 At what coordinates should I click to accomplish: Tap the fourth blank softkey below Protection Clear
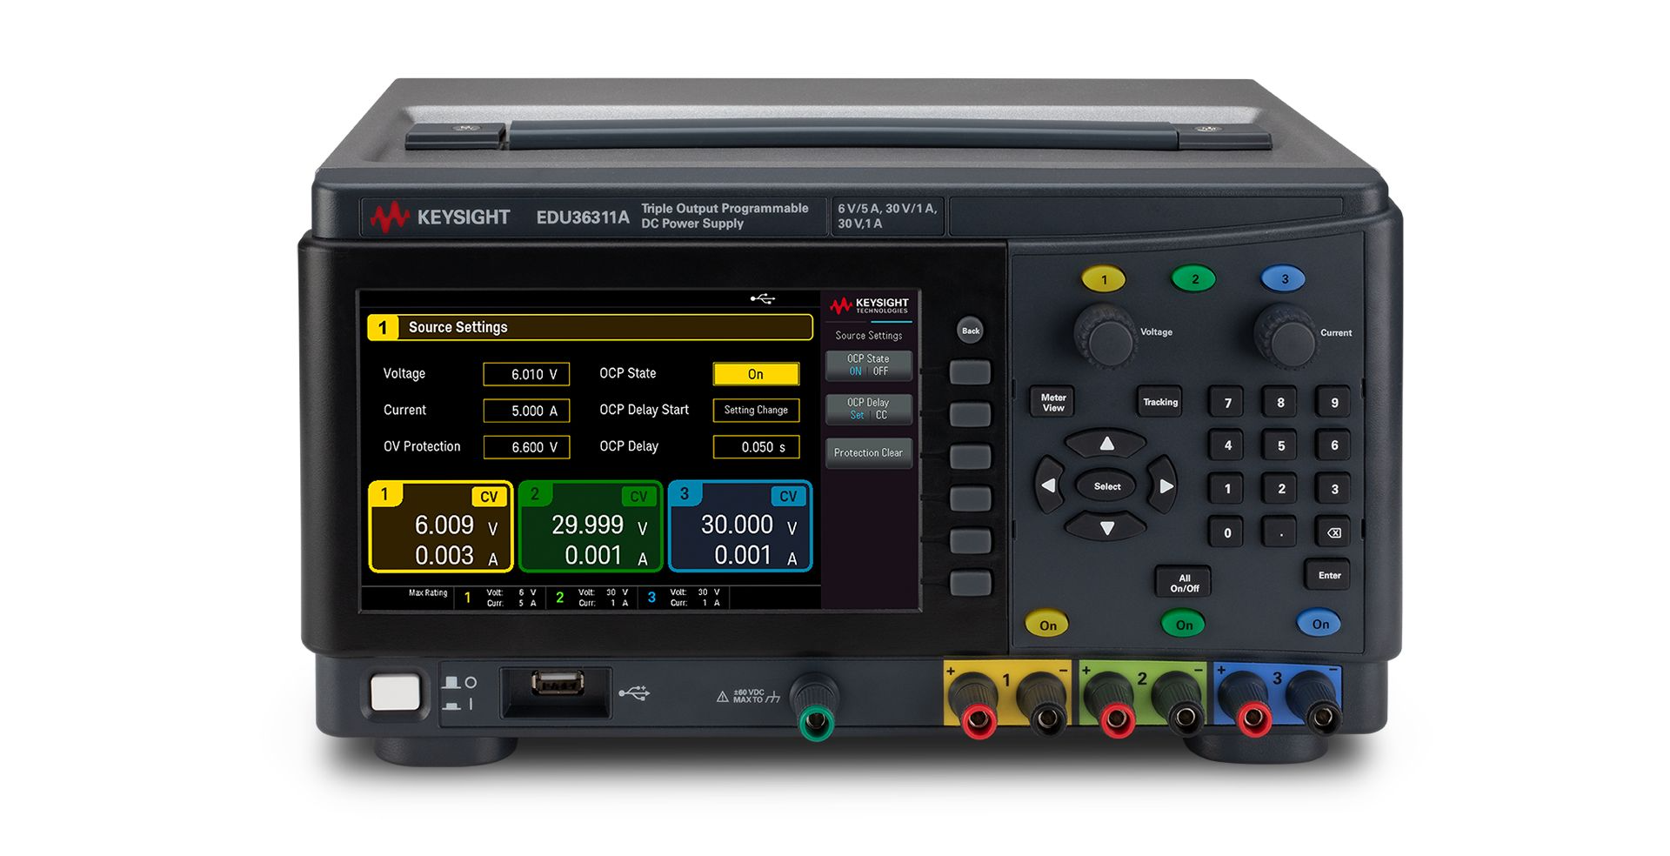pyautogui.click(x=970, y=499)
